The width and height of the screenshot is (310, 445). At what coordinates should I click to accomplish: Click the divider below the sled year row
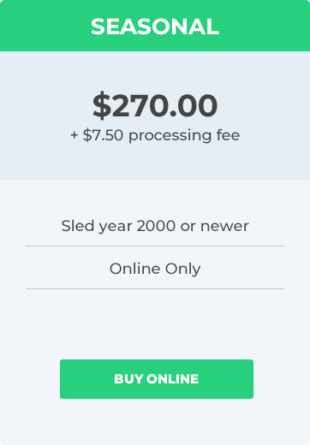[155, 246]
